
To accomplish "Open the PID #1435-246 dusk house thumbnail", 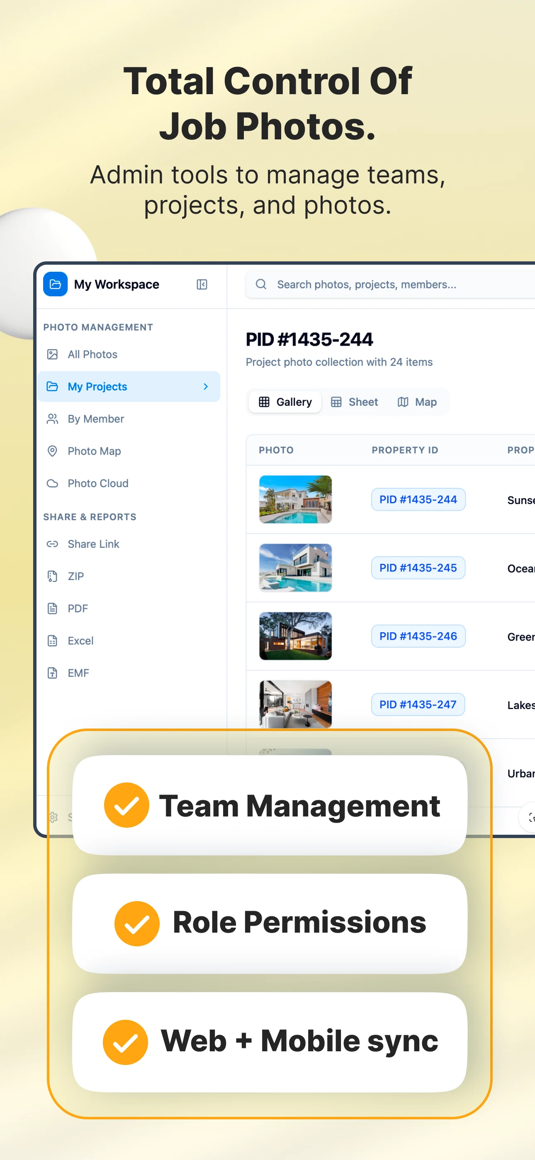I will (295, 636).
